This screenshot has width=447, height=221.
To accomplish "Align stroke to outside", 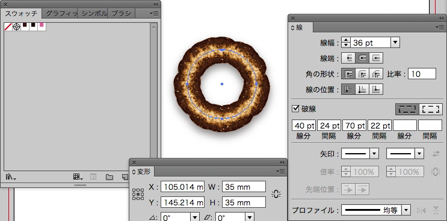I will coord(376,89).
